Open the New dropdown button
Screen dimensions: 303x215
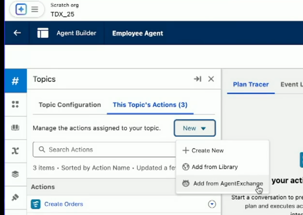tap(194, 128)
